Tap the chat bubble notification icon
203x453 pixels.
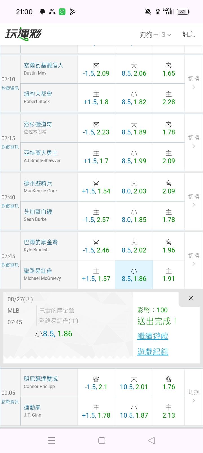coord(42,12)
